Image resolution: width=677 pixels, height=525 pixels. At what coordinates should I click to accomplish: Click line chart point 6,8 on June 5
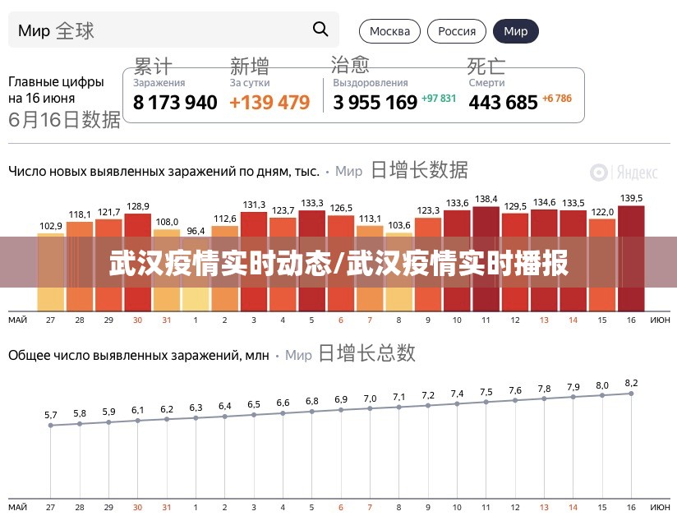point(311,412)
